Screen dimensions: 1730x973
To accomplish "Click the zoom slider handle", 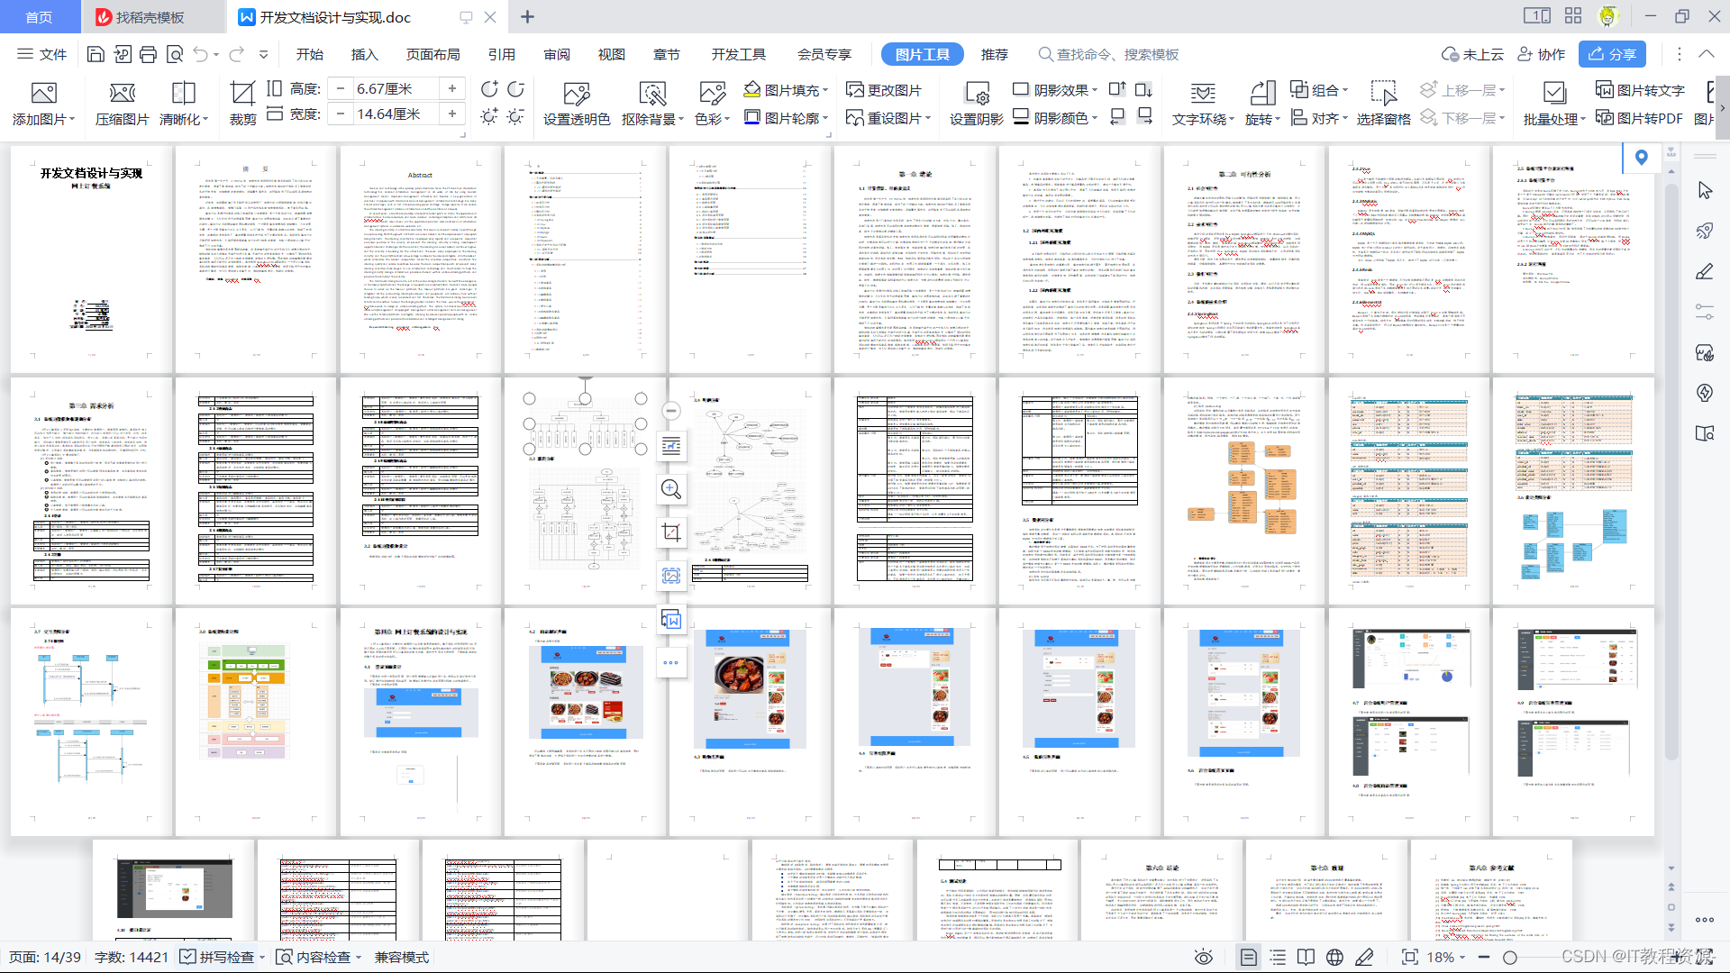I will [1510, 958].
